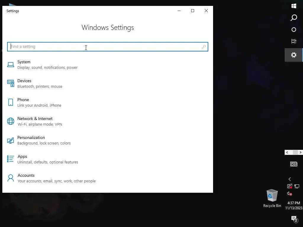Open the Windows Start button
Screen dimensions: 303x227
pos(294,6)
